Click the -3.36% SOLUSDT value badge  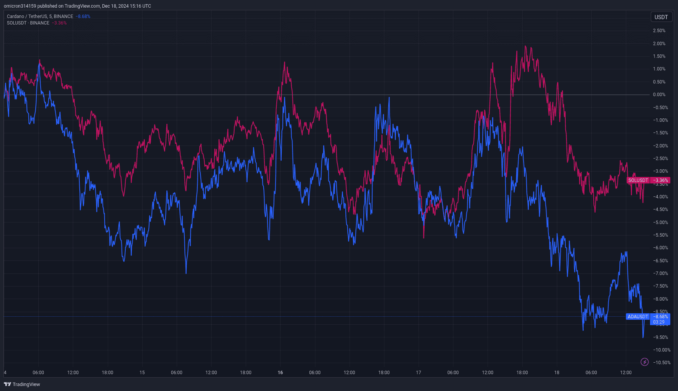pyautogui.click(x=660, y=180)
